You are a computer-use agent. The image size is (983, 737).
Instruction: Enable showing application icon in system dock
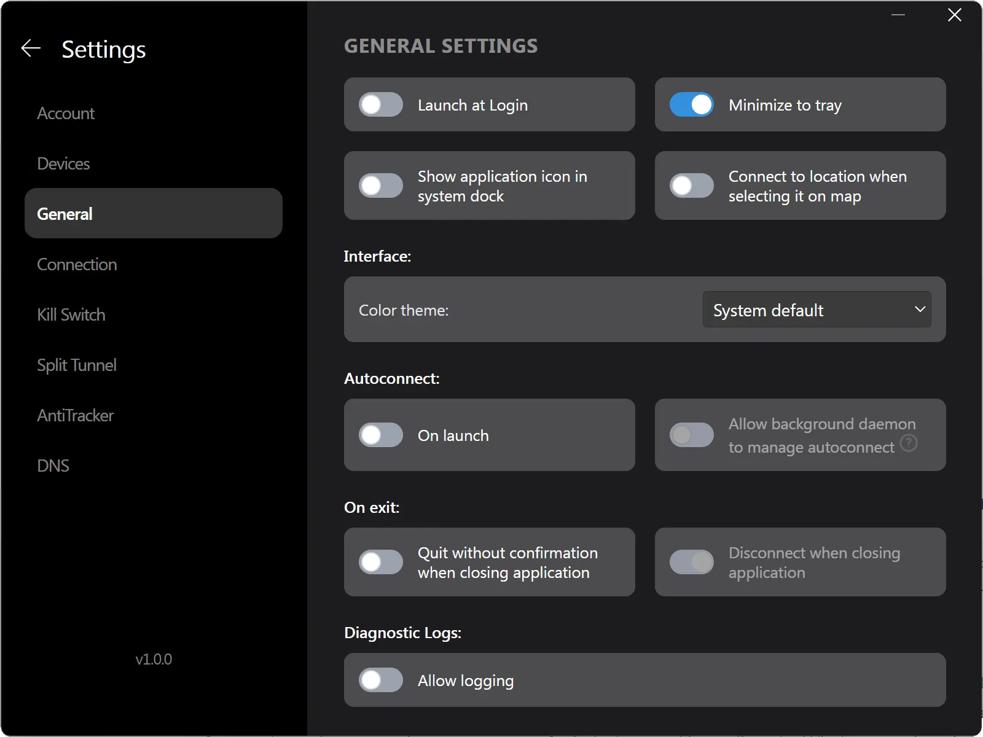click(380, 185)
